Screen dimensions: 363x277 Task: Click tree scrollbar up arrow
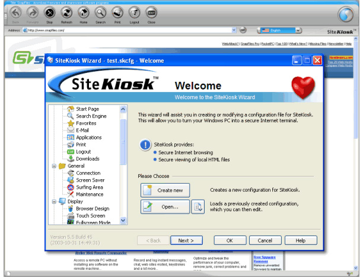(123, 109)
